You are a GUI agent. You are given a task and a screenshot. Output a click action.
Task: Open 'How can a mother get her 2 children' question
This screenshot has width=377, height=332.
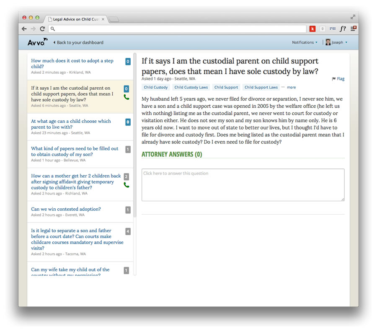(x=76, y=182)
